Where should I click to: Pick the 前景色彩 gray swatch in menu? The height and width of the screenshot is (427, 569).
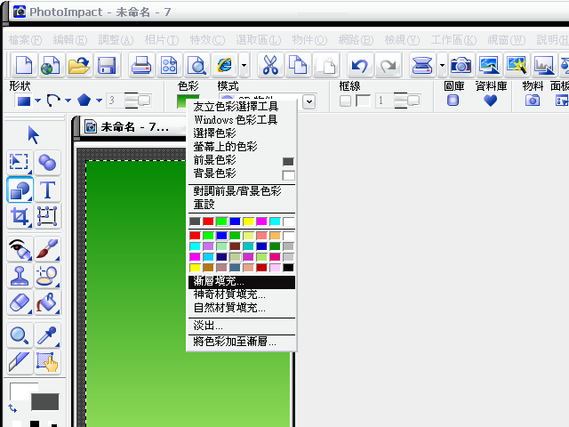[x=288, y=162]
